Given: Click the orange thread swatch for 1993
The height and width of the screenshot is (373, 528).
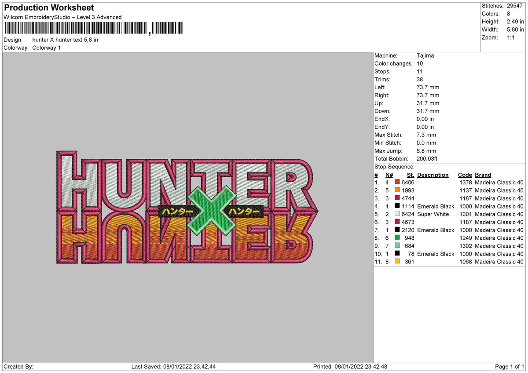Looking at the screenshot, I should tap(397, 190).
